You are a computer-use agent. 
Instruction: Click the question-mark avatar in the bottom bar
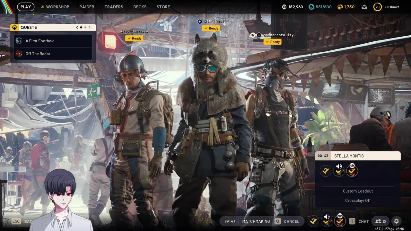[x=313, y=221]
